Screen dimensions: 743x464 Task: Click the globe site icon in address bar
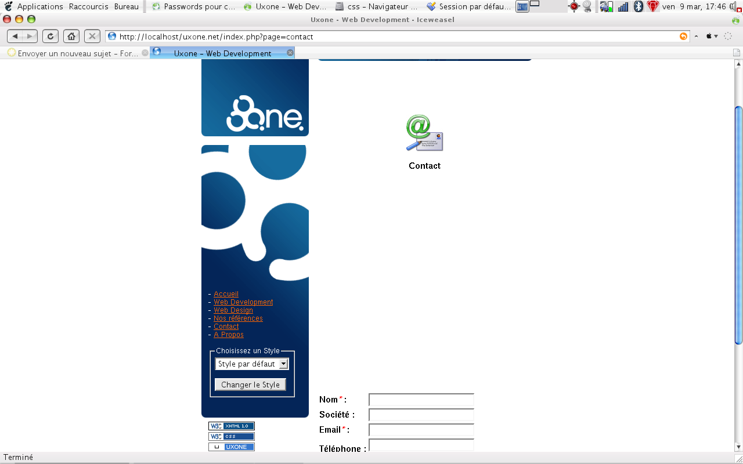[112, 37]
